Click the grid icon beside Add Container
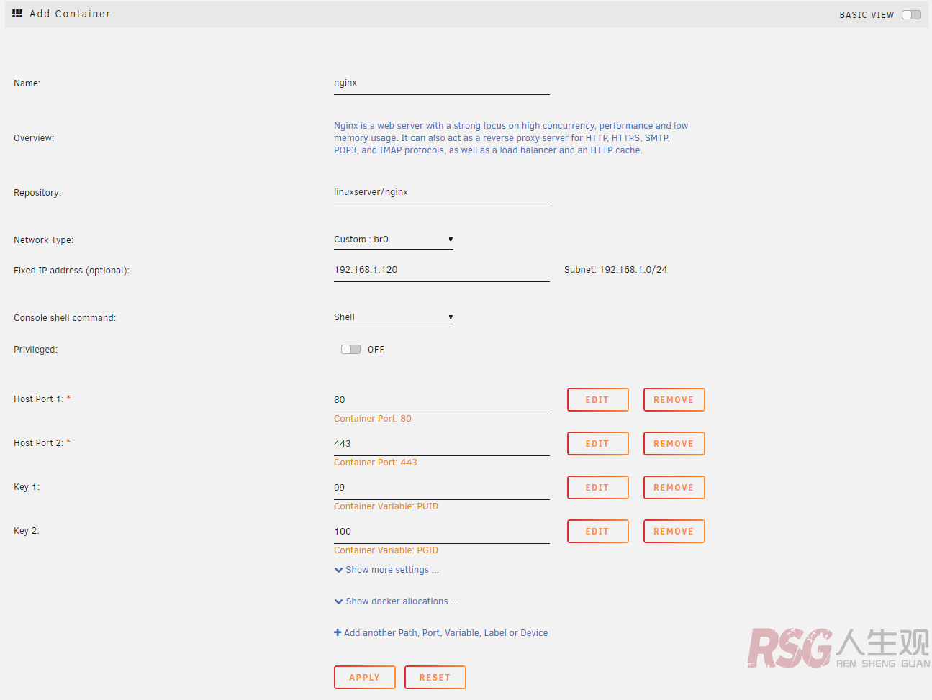This screenshot has width=932, height=700. pos(17,14)
